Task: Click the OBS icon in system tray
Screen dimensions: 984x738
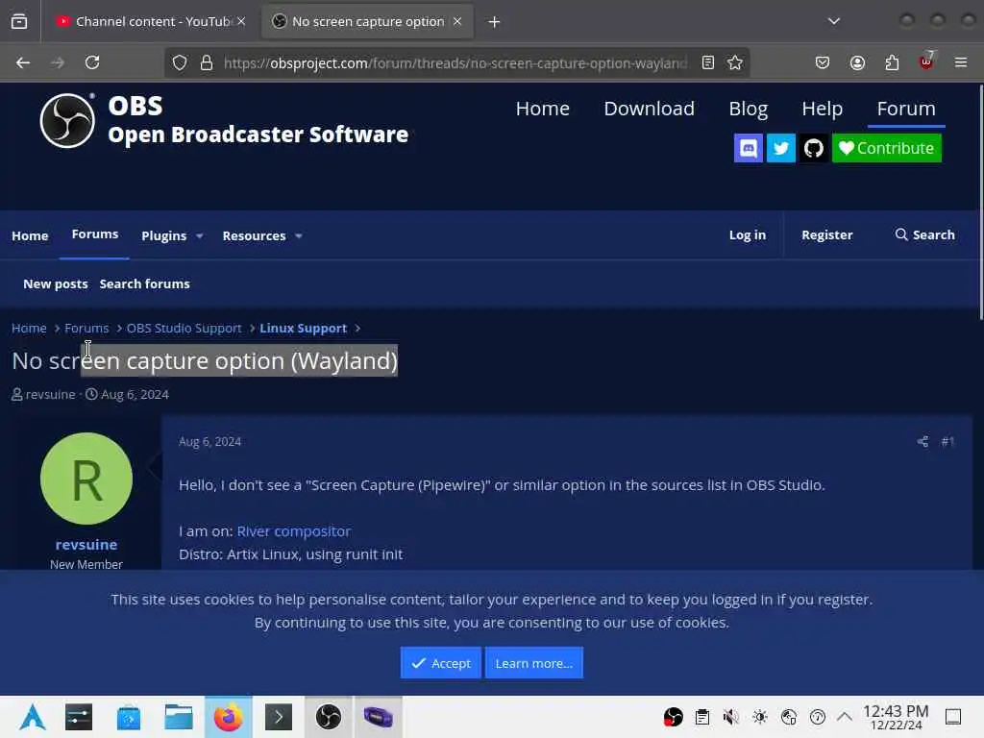Action: (674, 717)
